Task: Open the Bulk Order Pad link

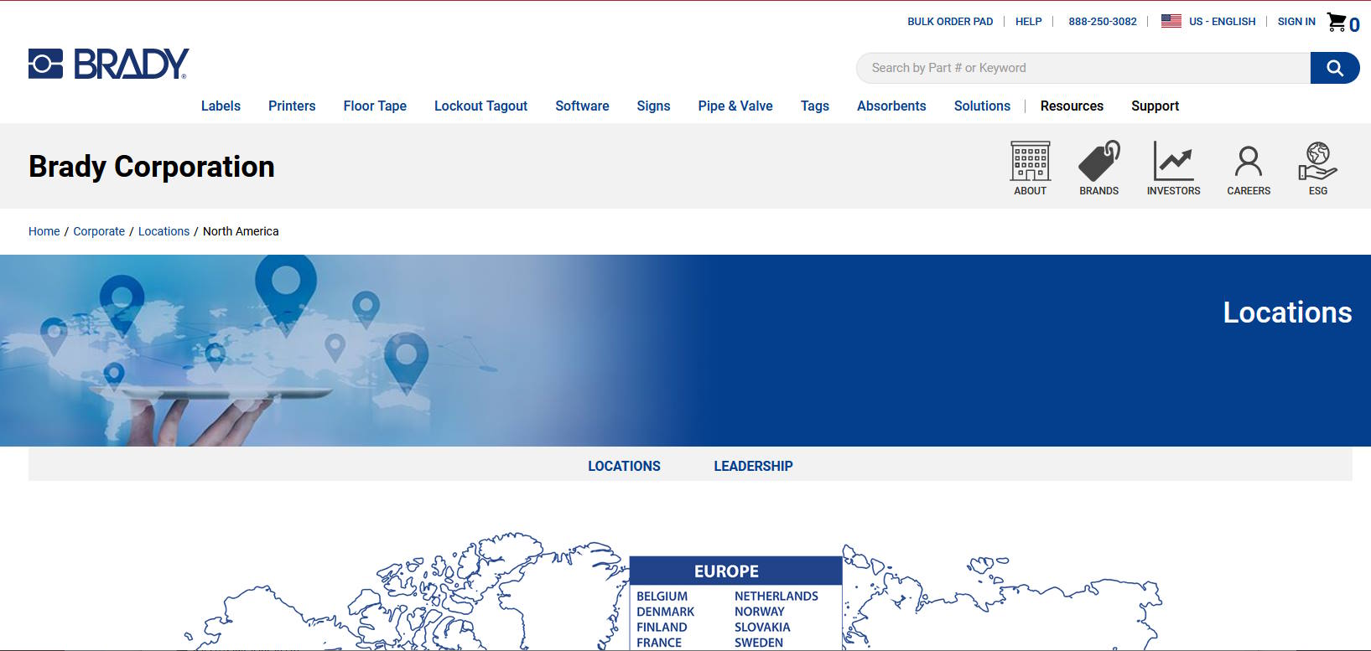Action: click(x=950, y=22)
